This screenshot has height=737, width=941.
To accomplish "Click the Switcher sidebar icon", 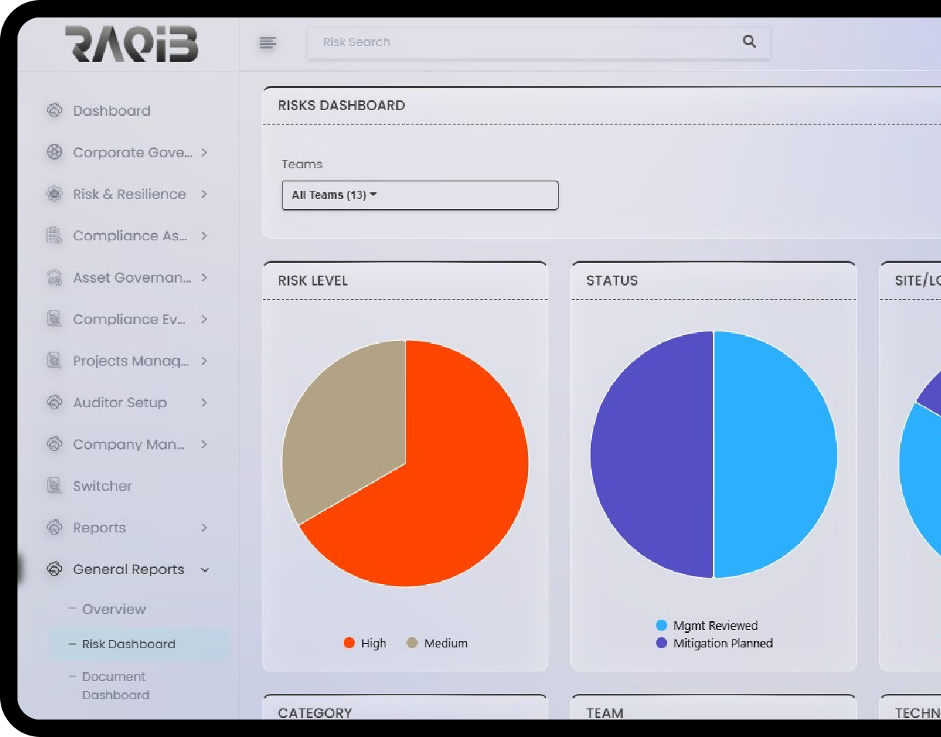I will coord(55,486).
